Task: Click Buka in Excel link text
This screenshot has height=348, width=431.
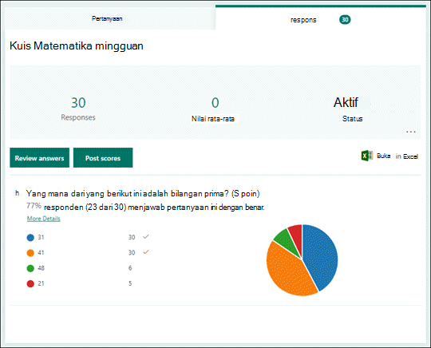Action: tap(397, 156)
